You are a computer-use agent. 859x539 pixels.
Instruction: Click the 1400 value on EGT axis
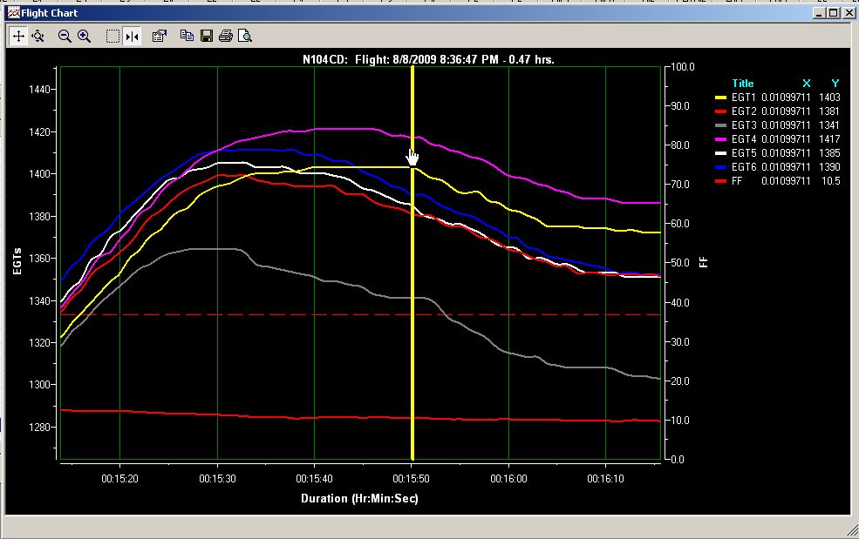[39, 174]
